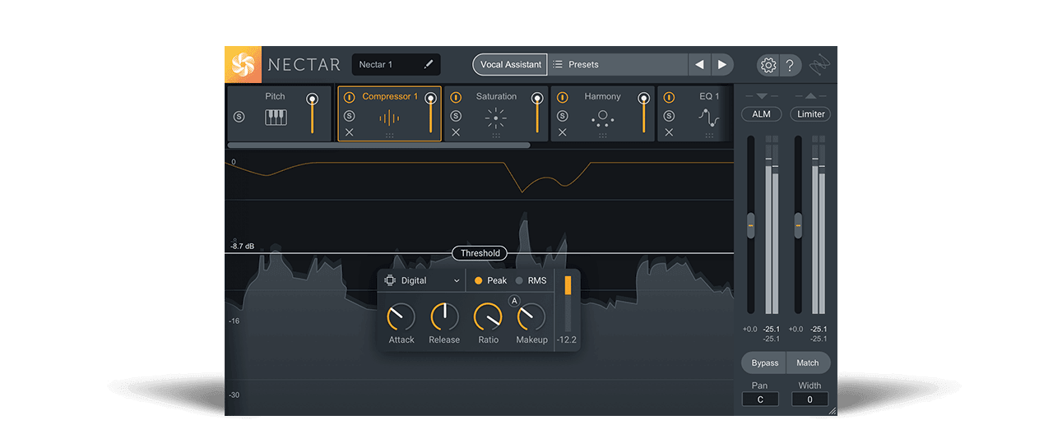Image resolution: width=1053 pixels, height=448 pixels.
Task: Click the Makeup knob
Action: pyautogui.click(x=531, y=316)
